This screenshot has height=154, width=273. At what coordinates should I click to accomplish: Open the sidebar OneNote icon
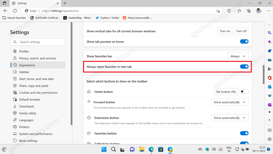click(269, 105)
